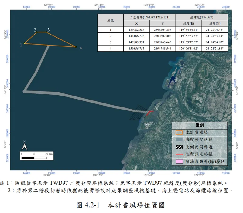
Task: Select the legend label 本計畫風場
Action: [x=197, y=133]
